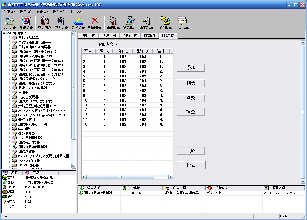The height and width of the screenshot is (220, 307).
Task: Click the 设置 button below 读取
Action: point(191,165)
